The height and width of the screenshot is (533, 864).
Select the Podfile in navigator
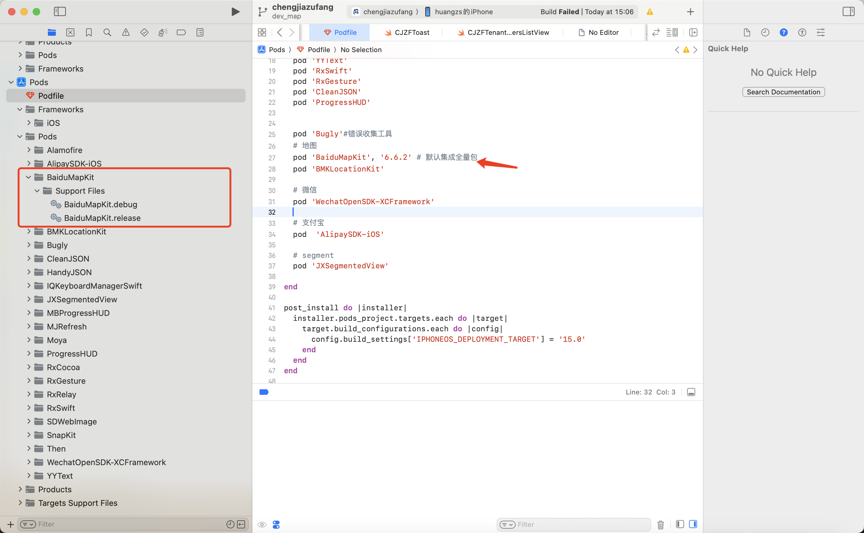pyautogui.click(x=126, y=96)
